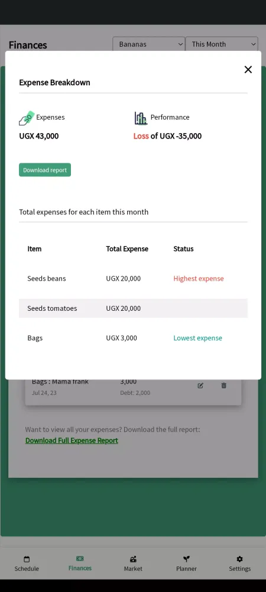Click the Highest expense status label
Viewport: 266px width, 592px height.
(x=199, y=279)
